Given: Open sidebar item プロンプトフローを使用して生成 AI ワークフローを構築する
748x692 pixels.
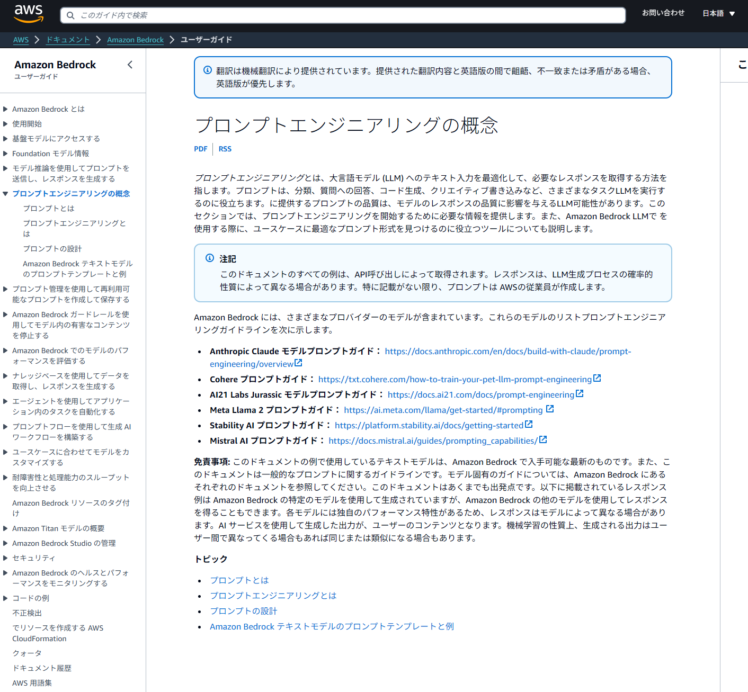Looking at the screenshot, I should pyautogui.click(x=72, y=432).
